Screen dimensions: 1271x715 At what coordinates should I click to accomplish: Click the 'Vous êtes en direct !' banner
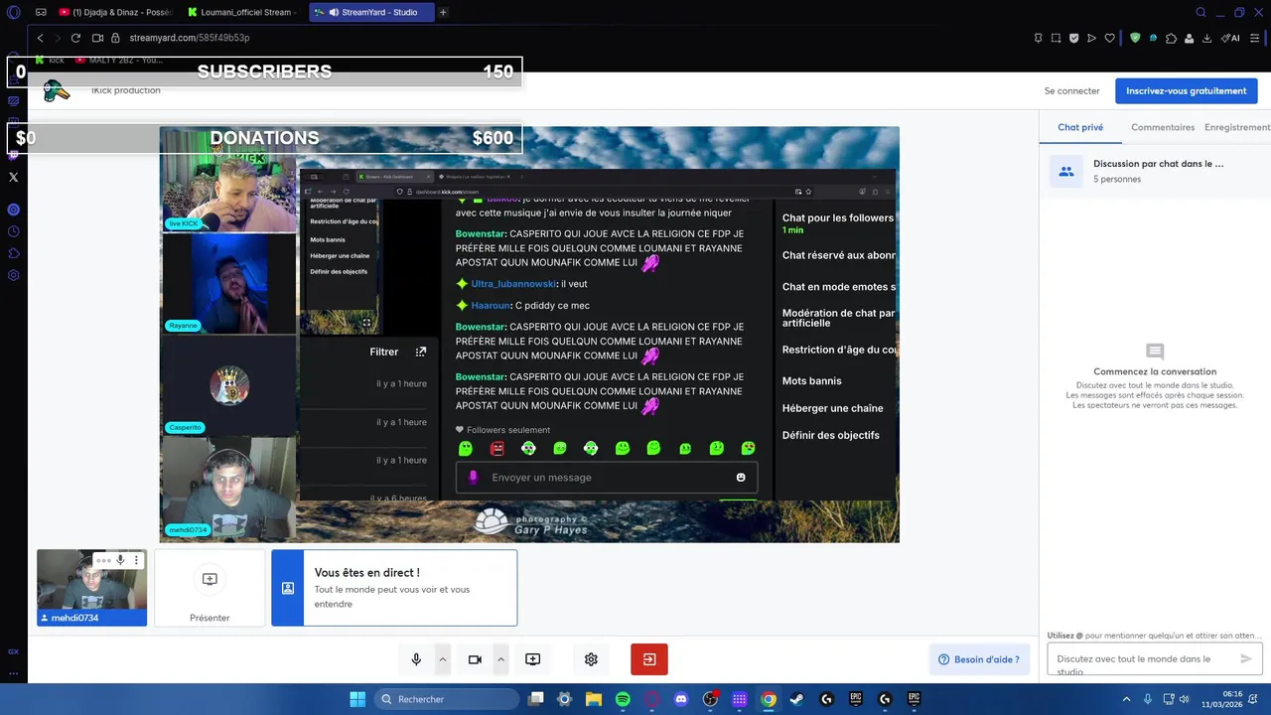click(x=394, y=588)
